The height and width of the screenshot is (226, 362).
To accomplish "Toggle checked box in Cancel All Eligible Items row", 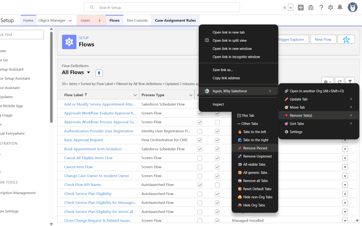I will click(217, 158).
